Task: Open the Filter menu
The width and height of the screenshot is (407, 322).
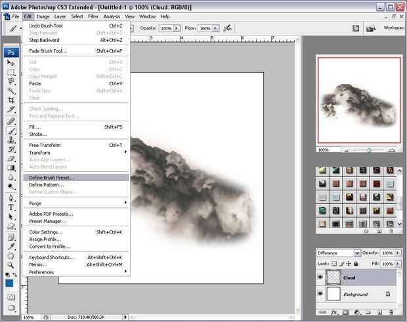Action: tap(93, 16)
